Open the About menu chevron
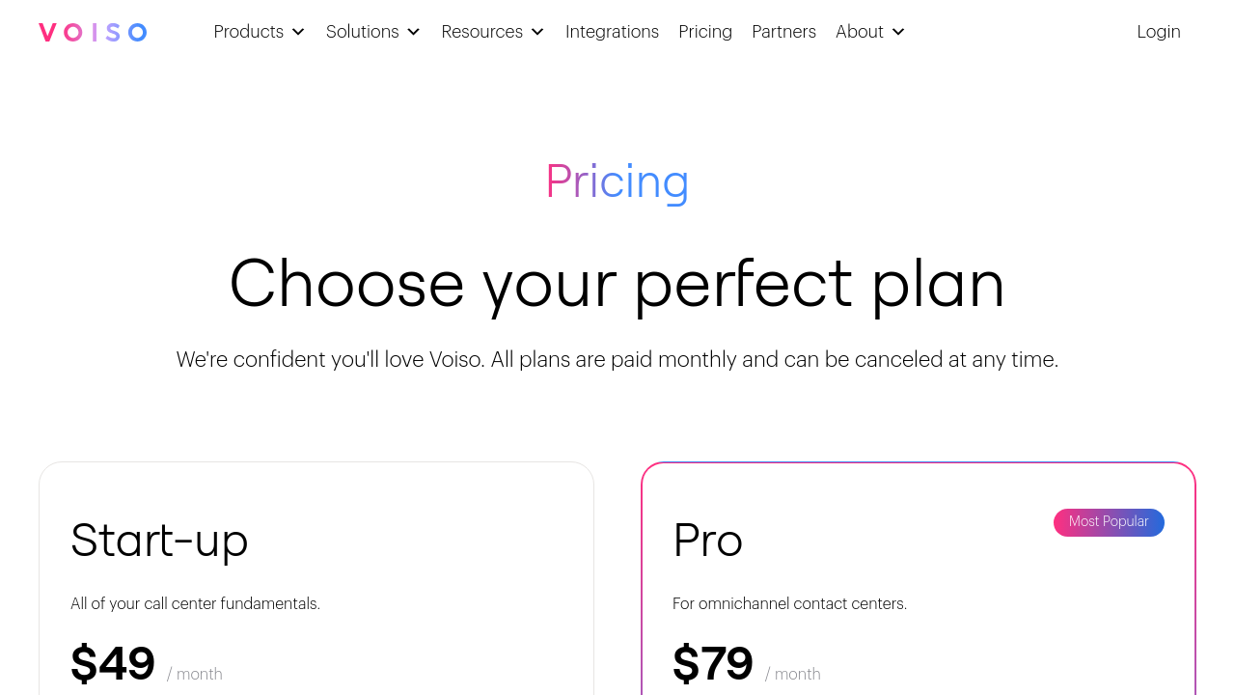The height and width of the screenshot is (695, 1235). point(898,32)
